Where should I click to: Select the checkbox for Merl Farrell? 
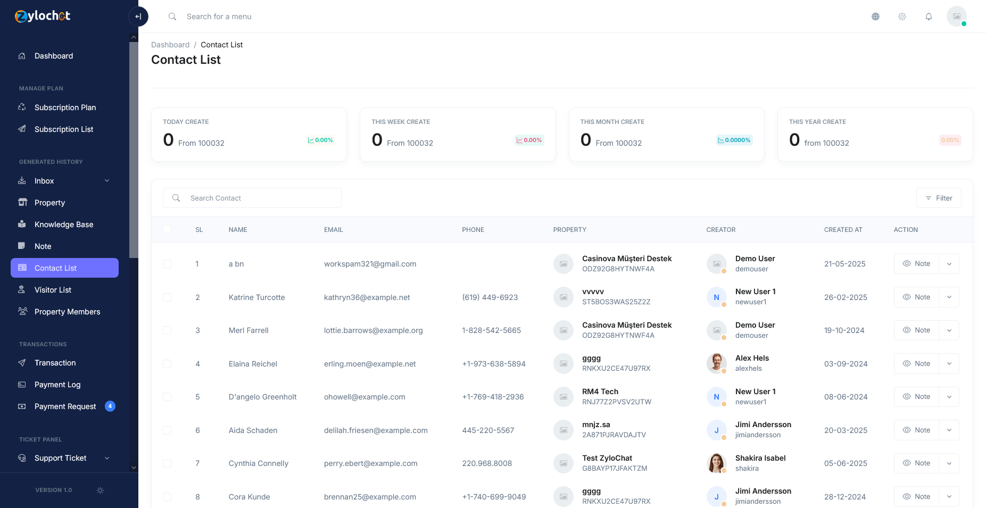coord(167,330)
